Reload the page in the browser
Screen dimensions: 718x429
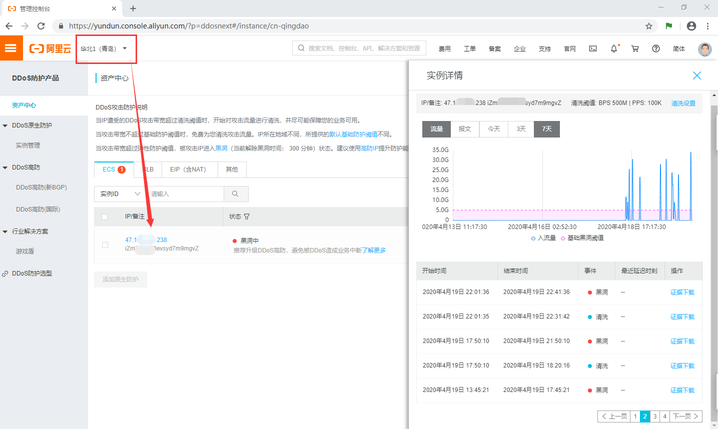point(41,26)
